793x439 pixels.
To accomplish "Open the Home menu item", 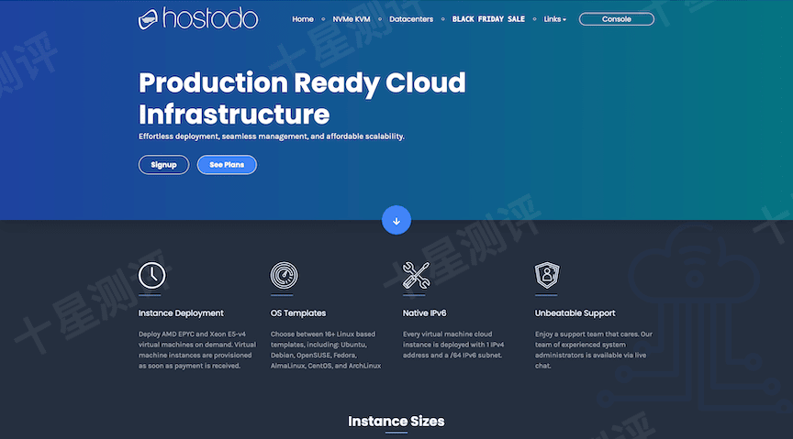I will 303,19.
